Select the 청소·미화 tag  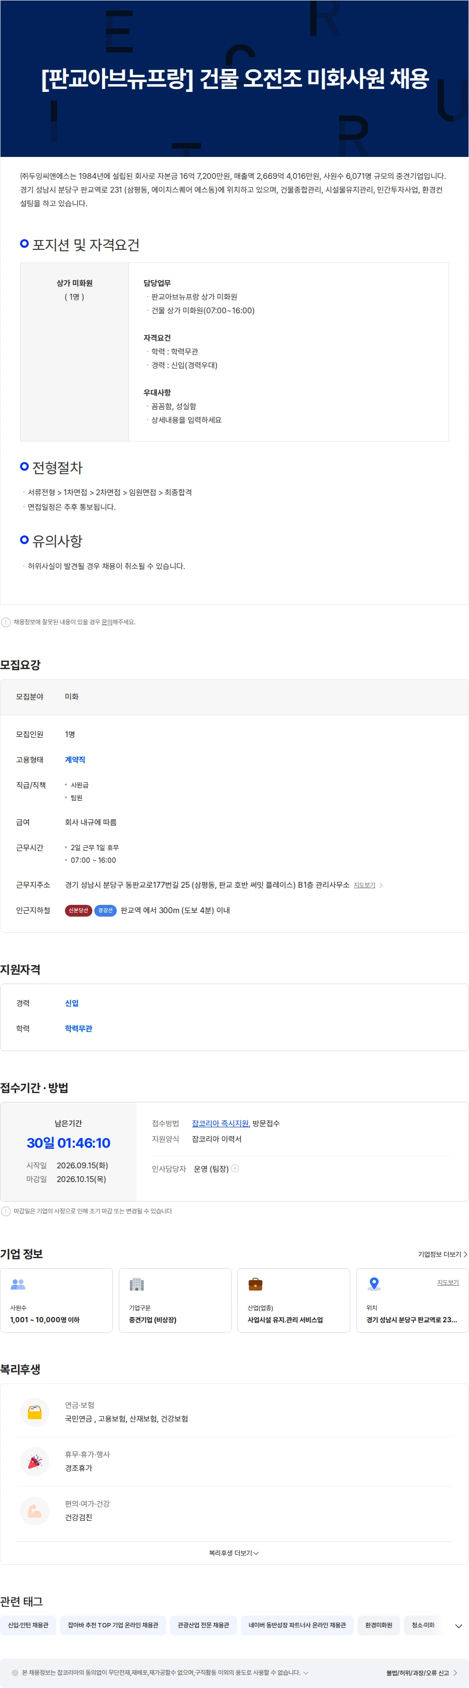(423, 1625)
